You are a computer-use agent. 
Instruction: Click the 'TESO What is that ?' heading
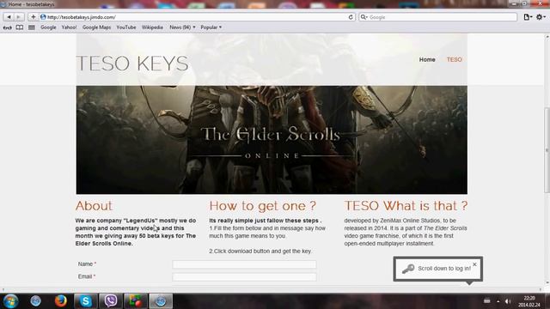tap(406, 206)
